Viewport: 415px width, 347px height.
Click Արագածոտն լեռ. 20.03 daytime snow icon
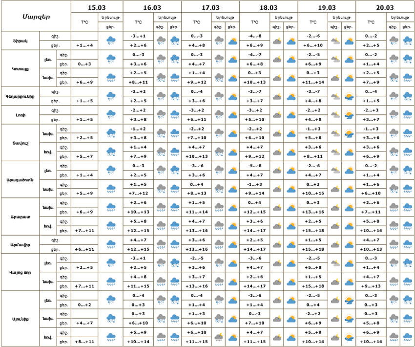[407, 171]
